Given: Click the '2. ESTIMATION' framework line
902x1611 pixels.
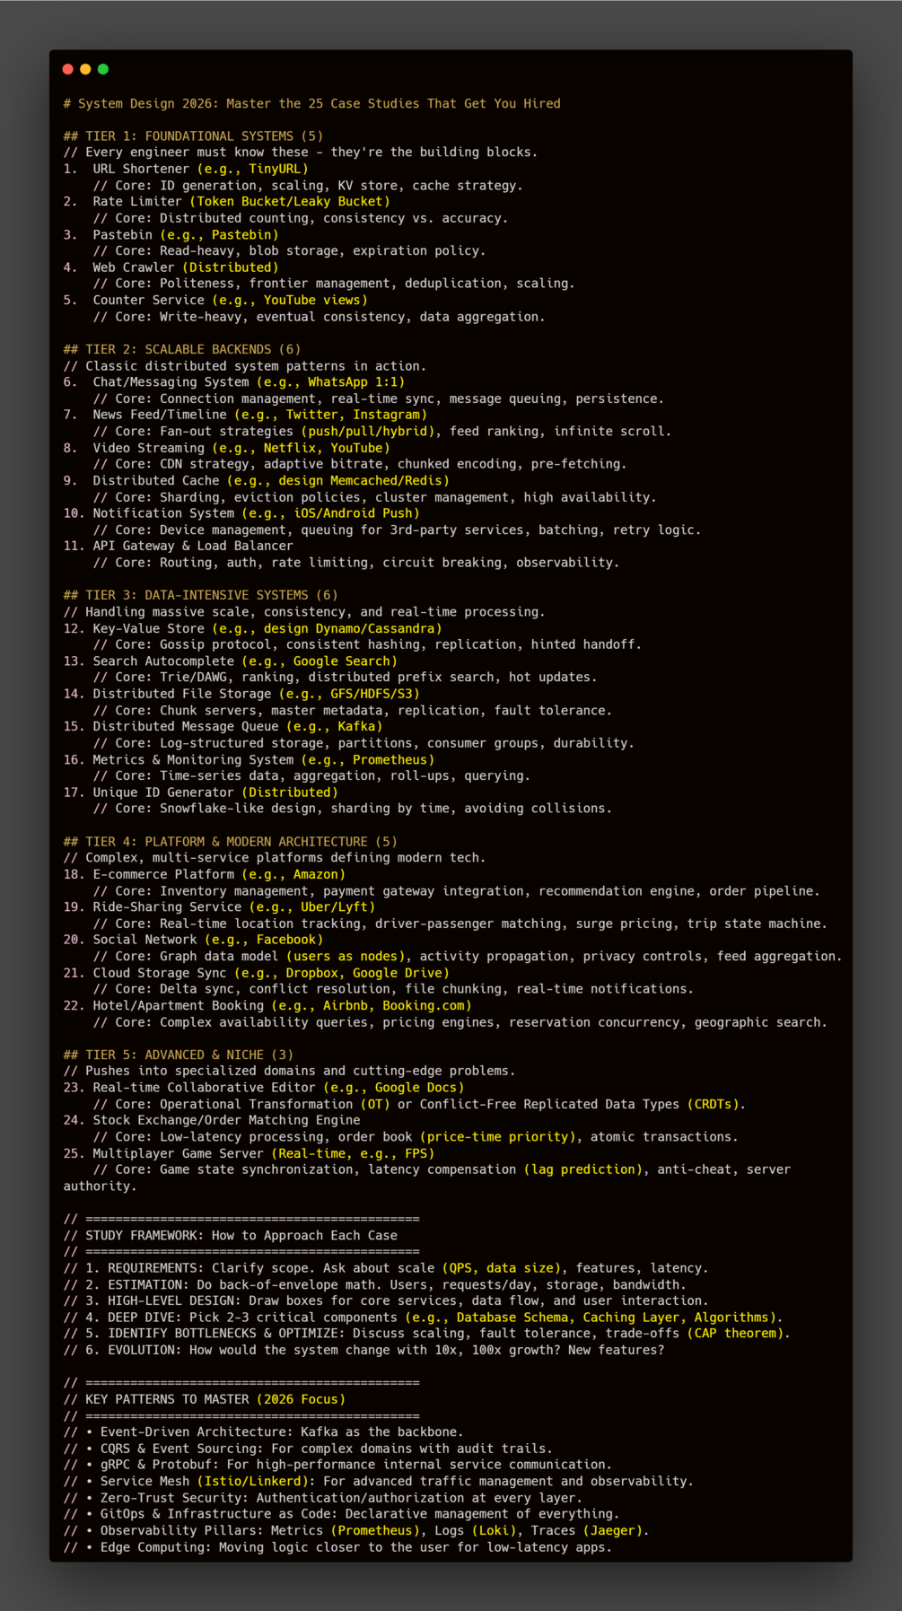Looking at the screenshot, I should [x=375, y=1285].
